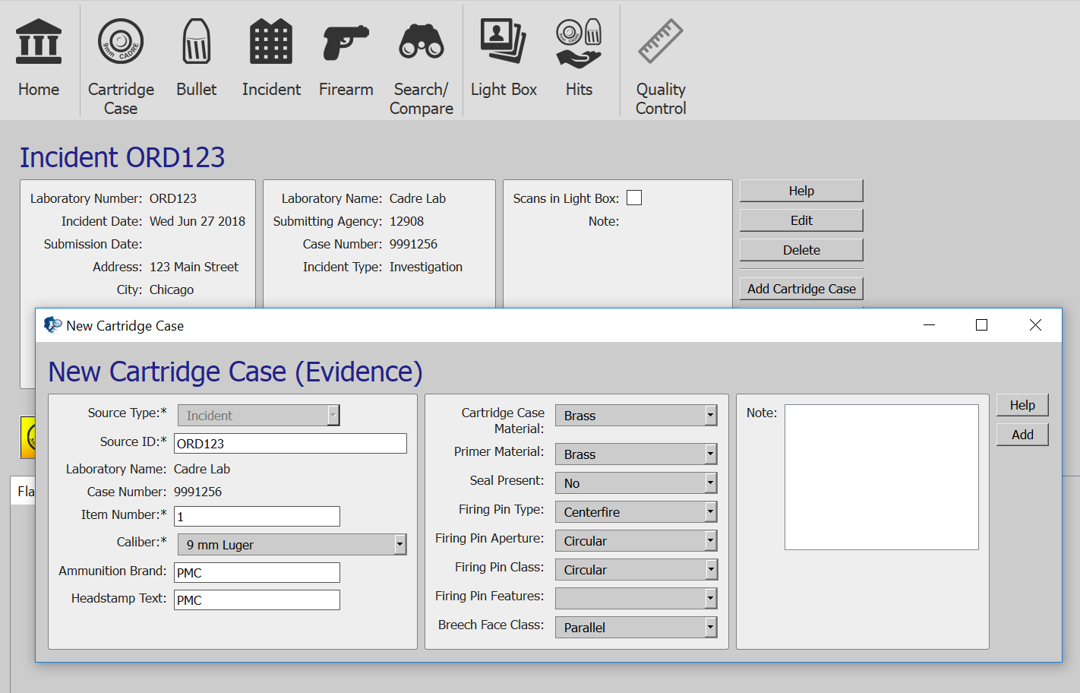Open the Caliber dropdown
This screenshot has width=1080, height=693.
pos(292,545)
